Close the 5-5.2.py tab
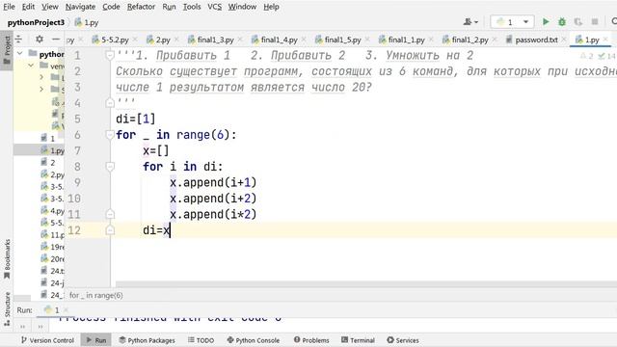Image resolution: width=617 pixels, height=347 pixels. coord(135,40)
